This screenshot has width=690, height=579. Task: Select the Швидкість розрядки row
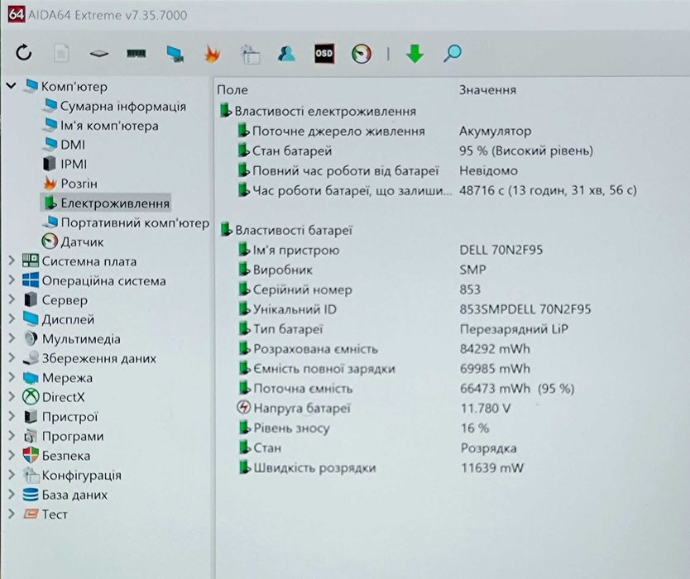307,467
